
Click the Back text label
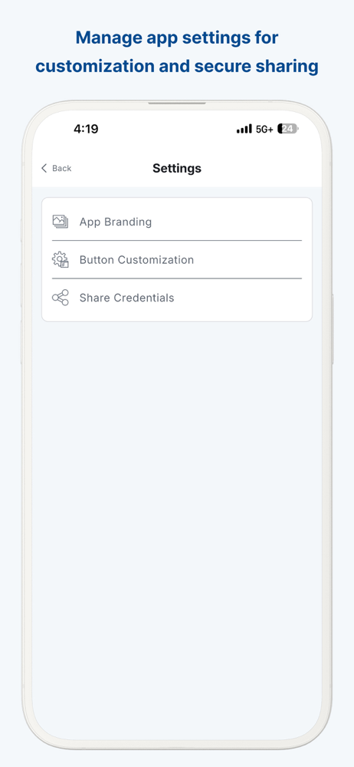click(61, 168)
